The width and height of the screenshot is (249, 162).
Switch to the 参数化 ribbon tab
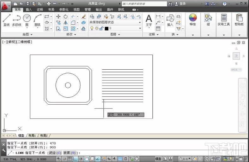64,10
